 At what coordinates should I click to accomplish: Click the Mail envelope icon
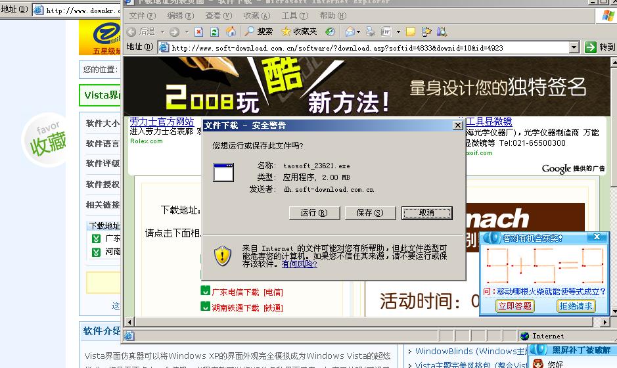tap(349, 32)
